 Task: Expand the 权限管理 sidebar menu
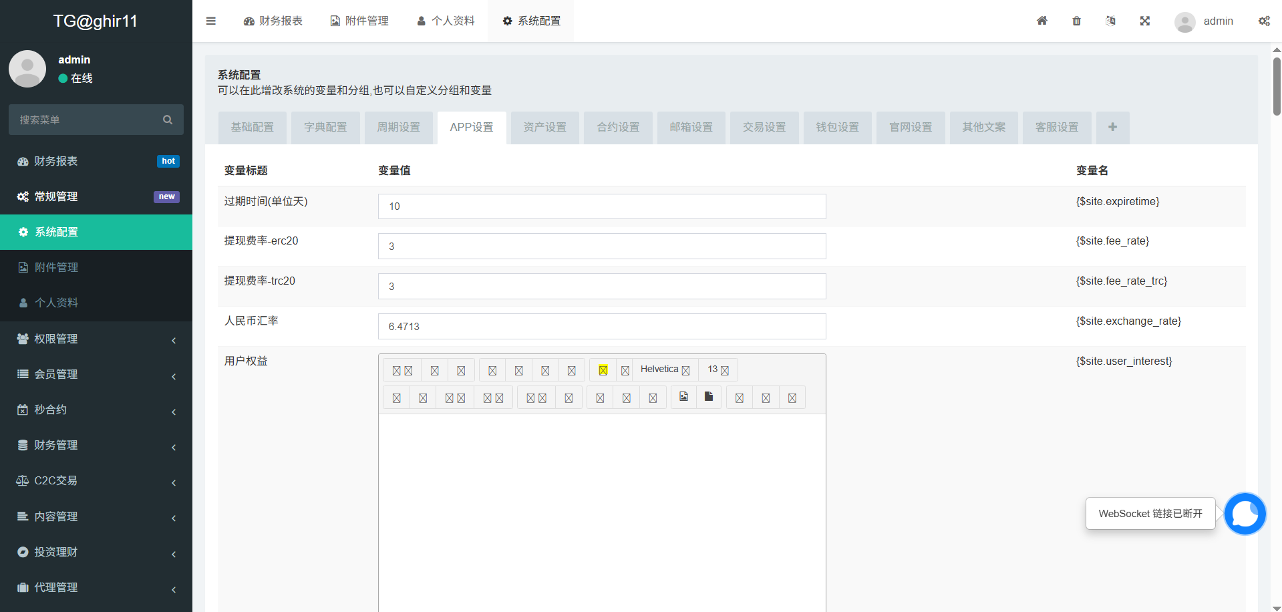(96, 339)
